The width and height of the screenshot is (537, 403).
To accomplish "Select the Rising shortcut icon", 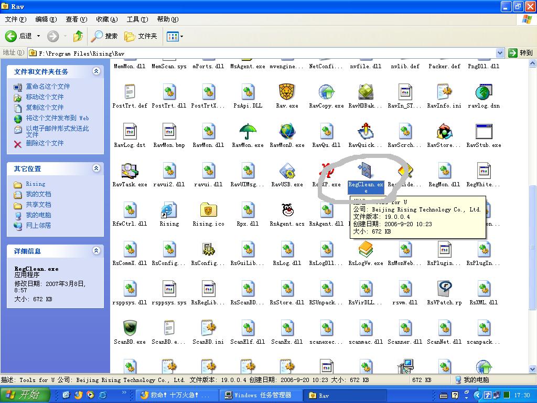I will 169,210.
